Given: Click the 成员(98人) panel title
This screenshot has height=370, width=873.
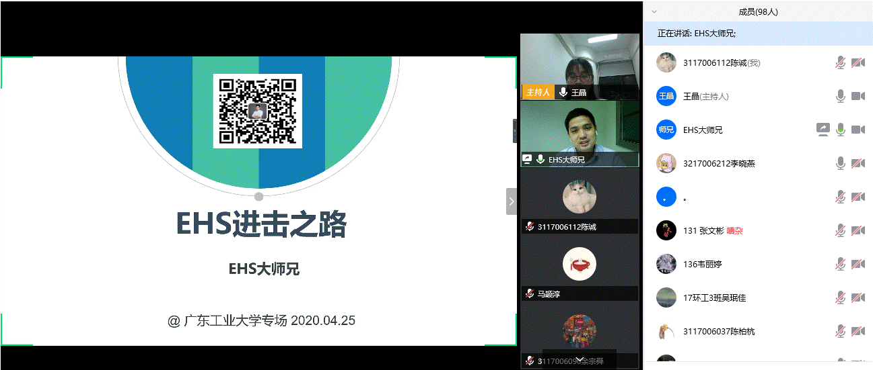Looking at the screenshot, I should [758, 11].
